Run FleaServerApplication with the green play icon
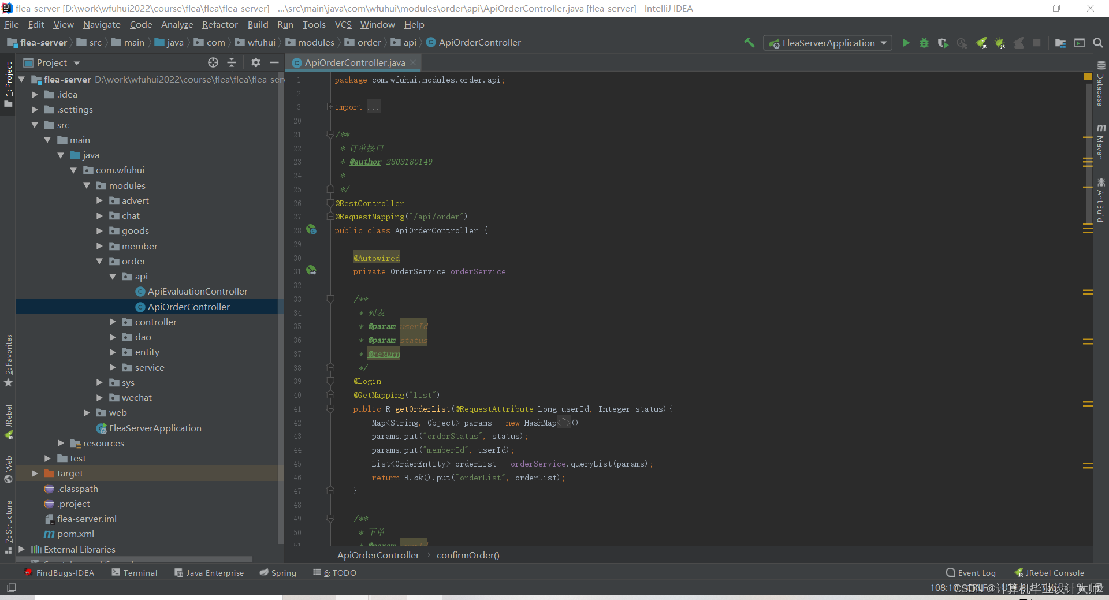1109x600 pixels. (x=906, y=43)
